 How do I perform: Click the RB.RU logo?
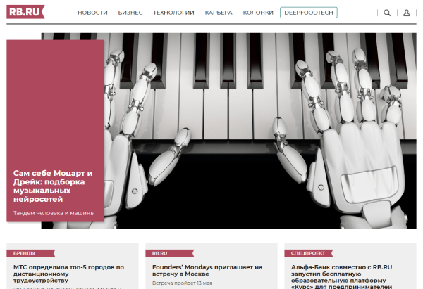coord(25,12)
